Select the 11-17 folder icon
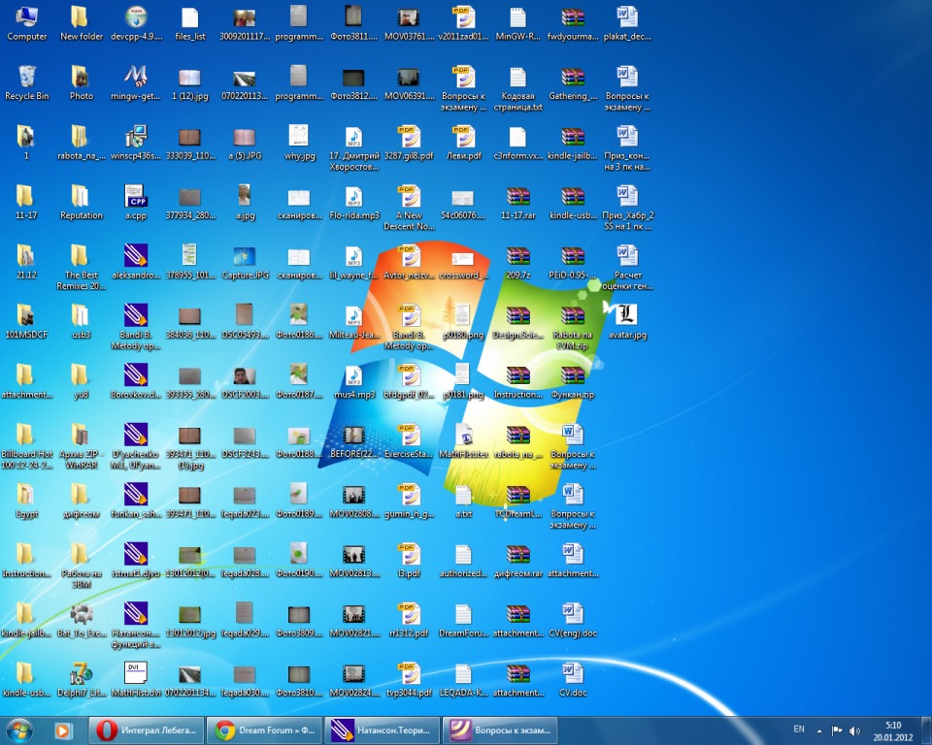This screenshot has width=932, height=745. click(26, 203)
